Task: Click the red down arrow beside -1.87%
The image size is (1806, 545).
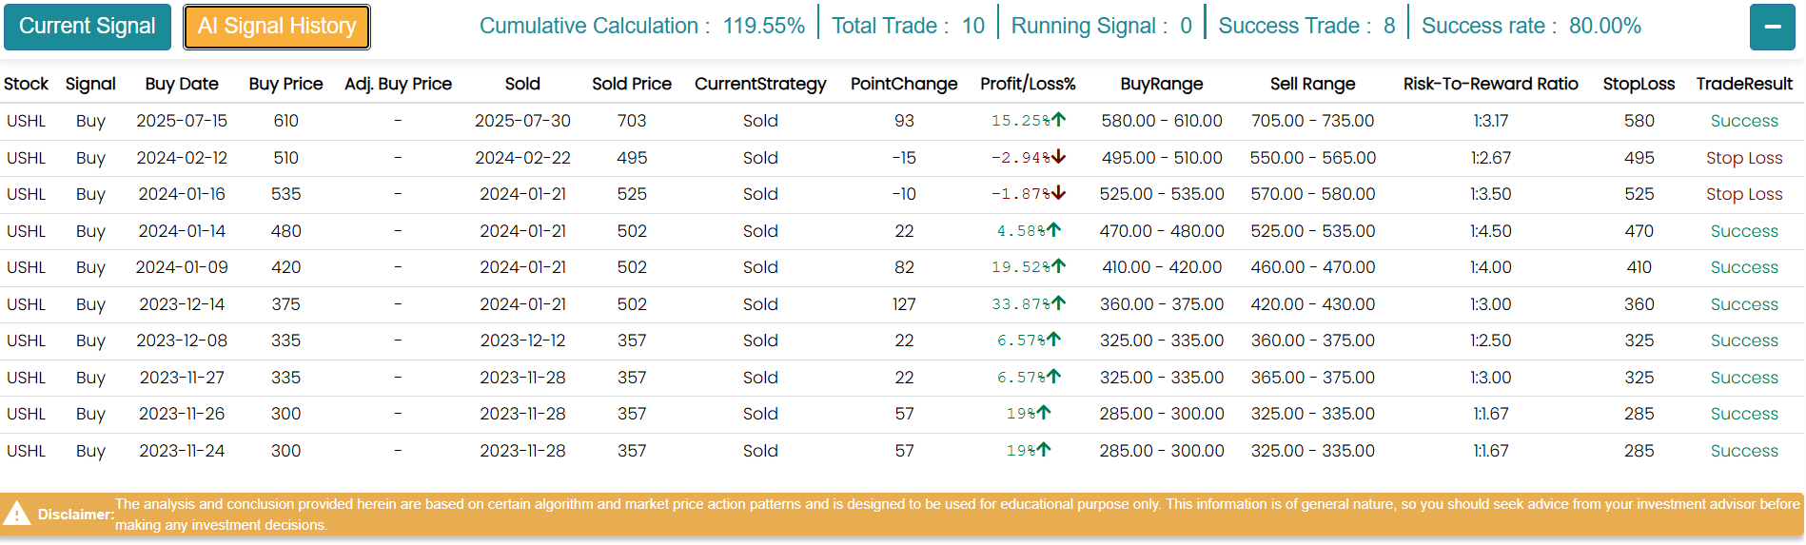Action: coord(1058,193)
